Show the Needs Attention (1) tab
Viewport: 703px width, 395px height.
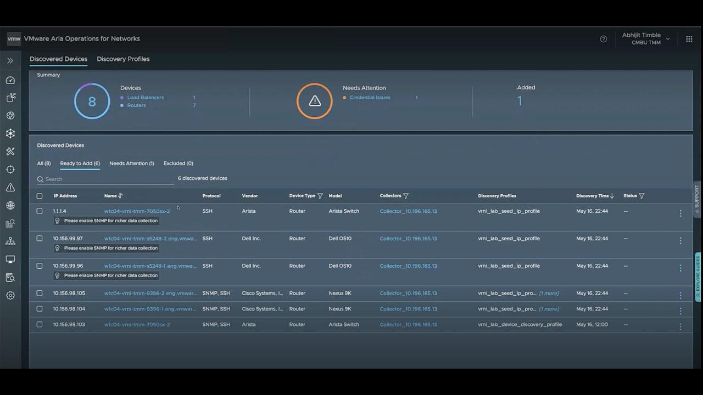[131, 163]
